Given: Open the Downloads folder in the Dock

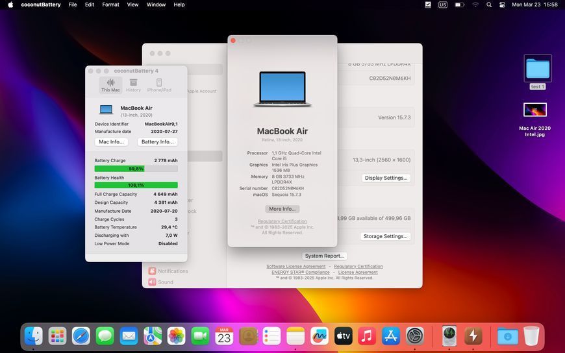Looking at the screenshot, I should pos(507,336).
